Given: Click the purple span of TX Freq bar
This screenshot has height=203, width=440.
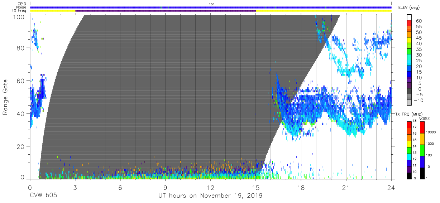Looking at the screenshot, I should tap(166, 11).
